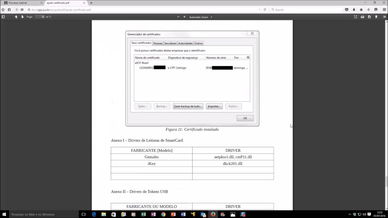Open Outlook from the taskbar
The width and height of the screenshot is (388, 218).
pos(203,214)
